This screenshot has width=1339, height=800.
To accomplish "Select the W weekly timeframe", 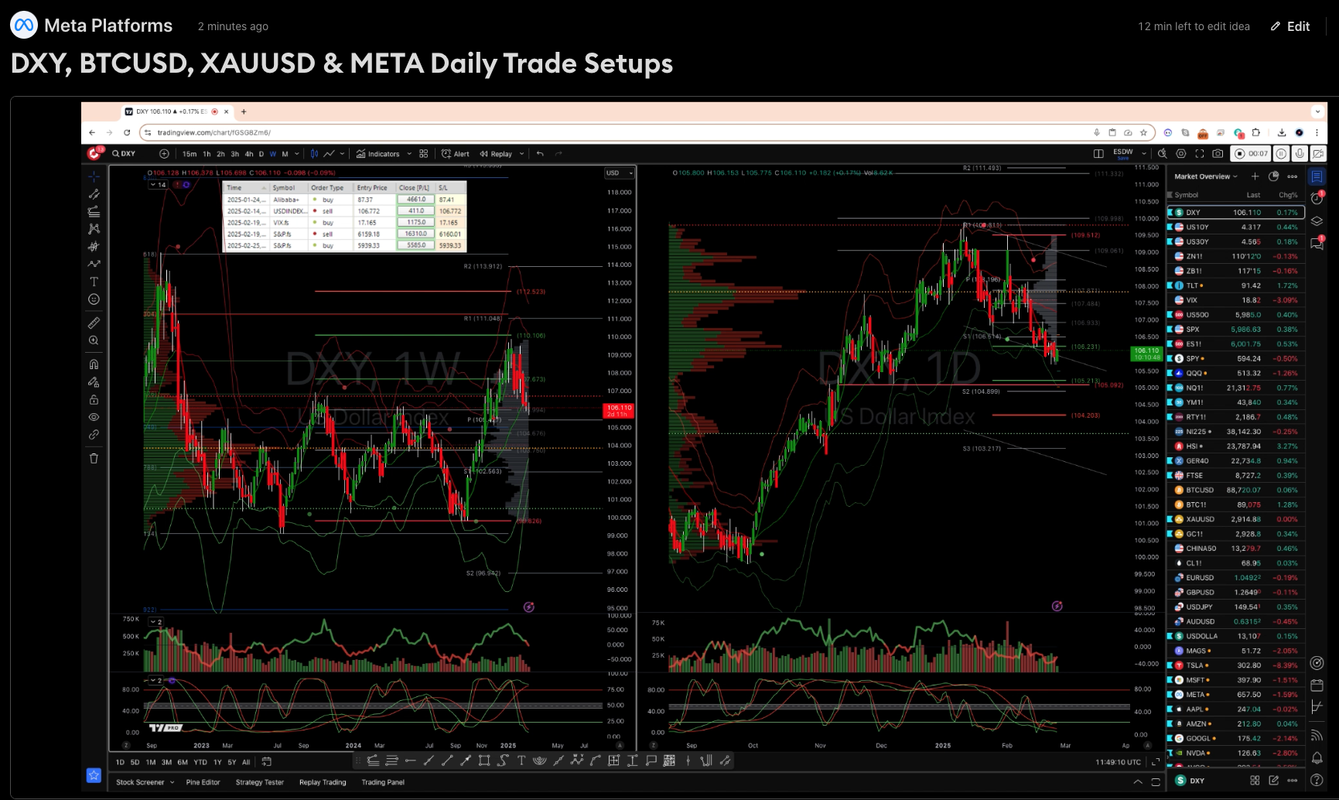I will (x=273, y=154).
